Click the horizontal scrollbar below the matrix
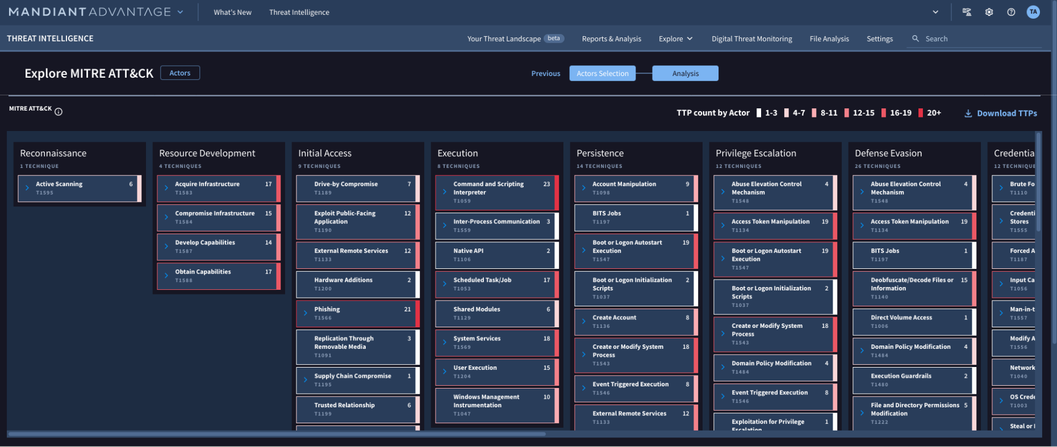 click(x=277, y=435)
